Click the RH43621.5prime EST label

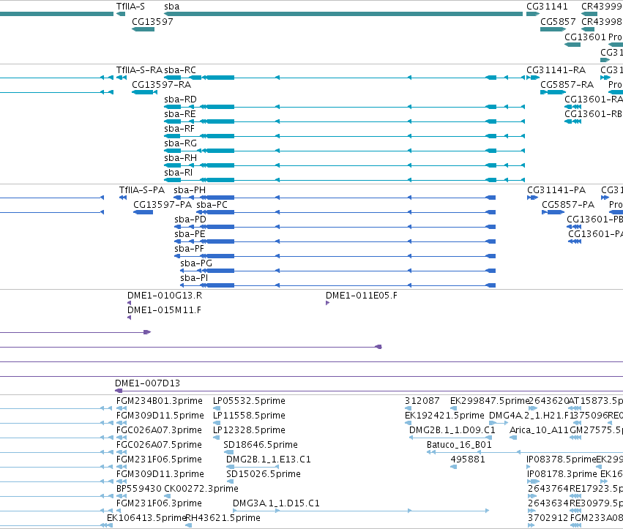click(x=223, y=518)
